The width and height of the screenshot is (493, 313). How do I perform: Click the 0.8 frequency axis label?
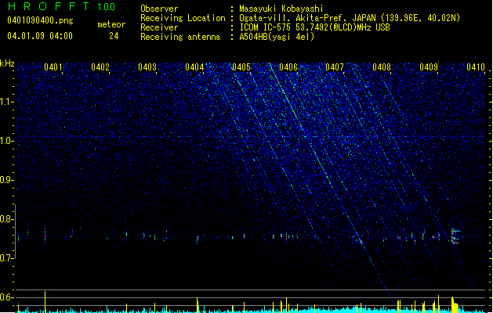tap(7, 219)
